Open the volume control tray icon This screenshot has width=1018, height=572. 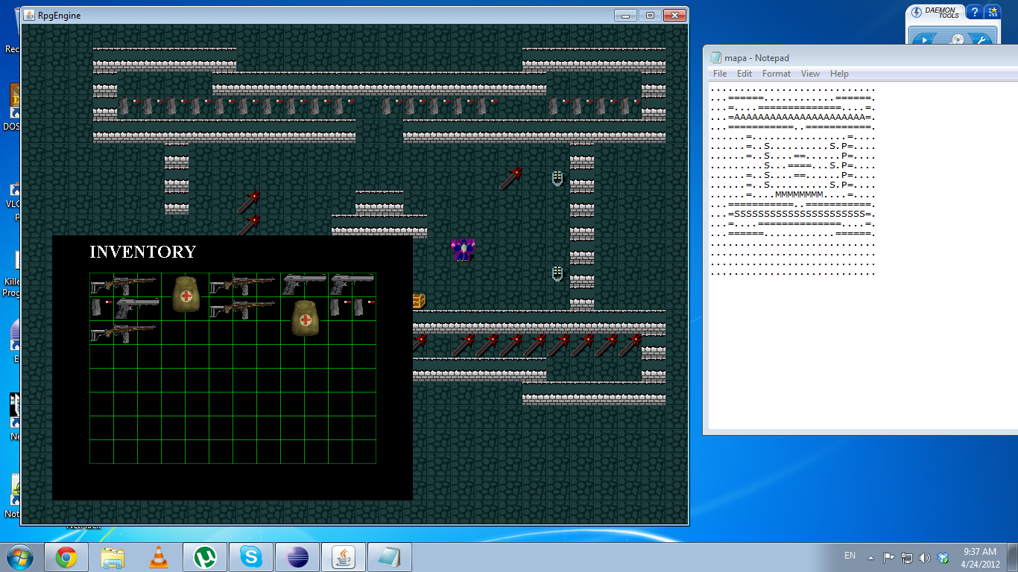click(925, 557)
